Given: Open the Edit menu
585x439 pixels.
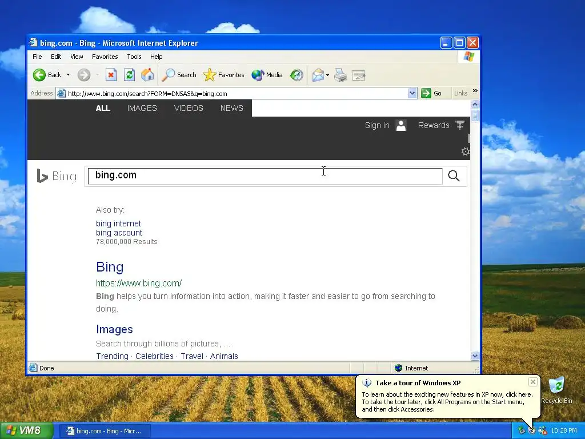Looking at the screenshot, I should pos(56,57).
